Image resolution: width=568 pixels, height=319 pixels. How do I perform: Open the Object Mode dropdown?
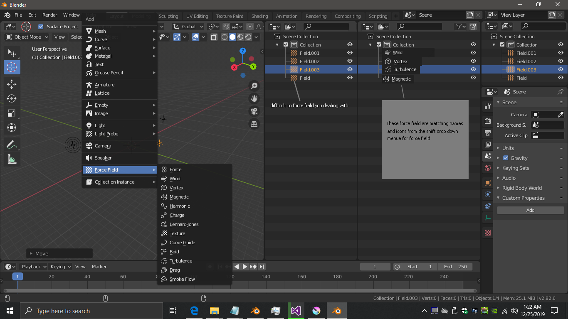coord(27,37)
